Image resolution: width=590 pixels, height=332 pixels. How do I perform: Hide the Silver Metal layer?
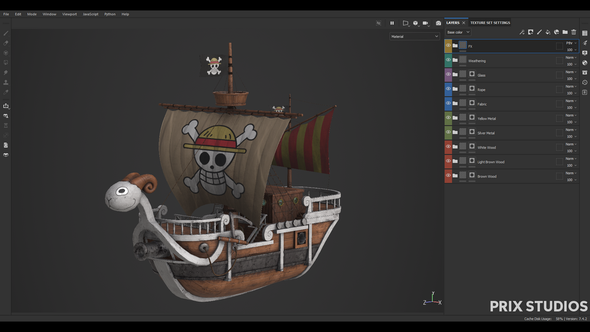pyautogui.click(x=448, y=132)
